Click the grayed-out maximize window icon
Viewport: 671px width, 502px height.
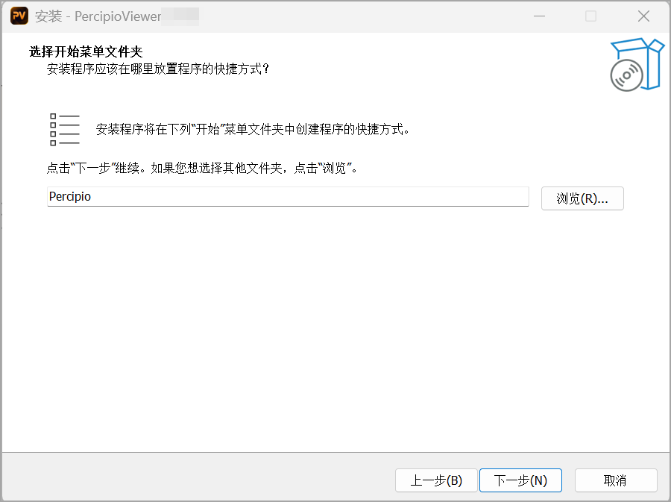591,16
